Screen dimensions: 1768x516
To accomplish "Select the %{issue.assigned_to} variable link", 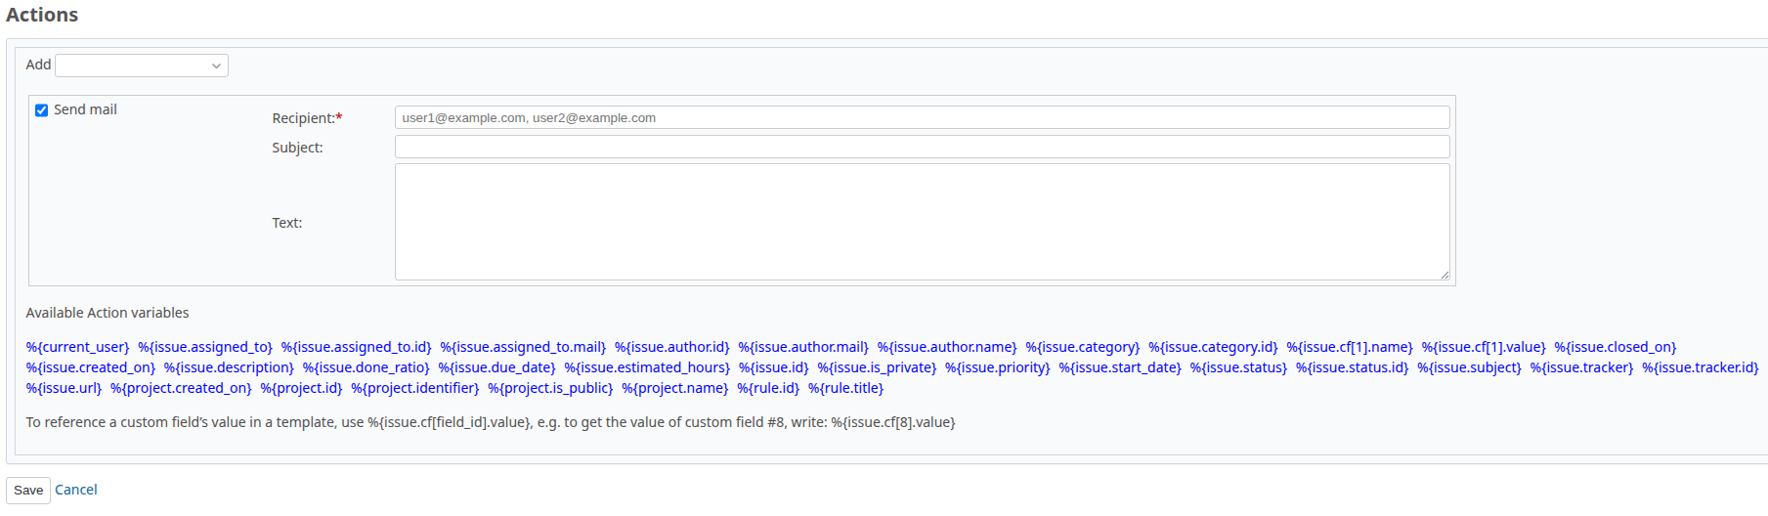I will pos(205,347).
